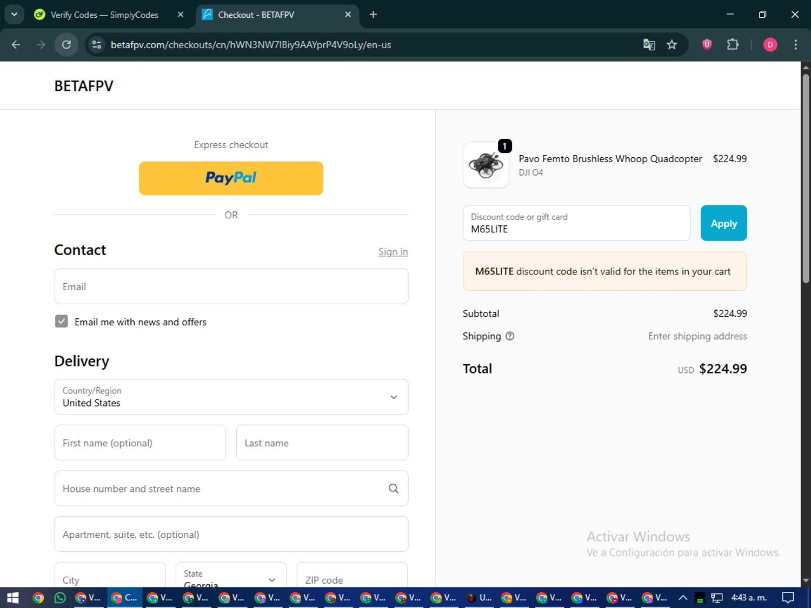Open the Windows Start menu
The height and width of the screenshot is (608, 811).
pos(13,598)
